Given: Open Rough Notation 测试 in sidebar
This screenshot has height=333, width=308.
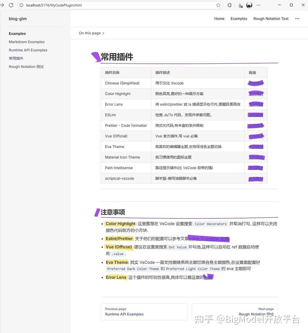Looking at the screenshot, I should point(26,67).
